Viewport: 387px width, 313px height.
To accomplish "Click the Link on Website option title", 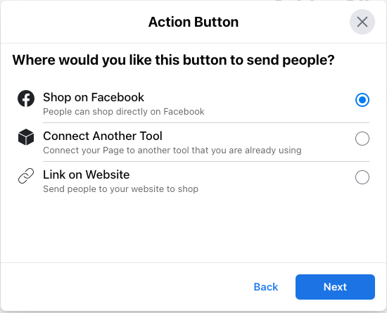I will [x=87, y=174].
